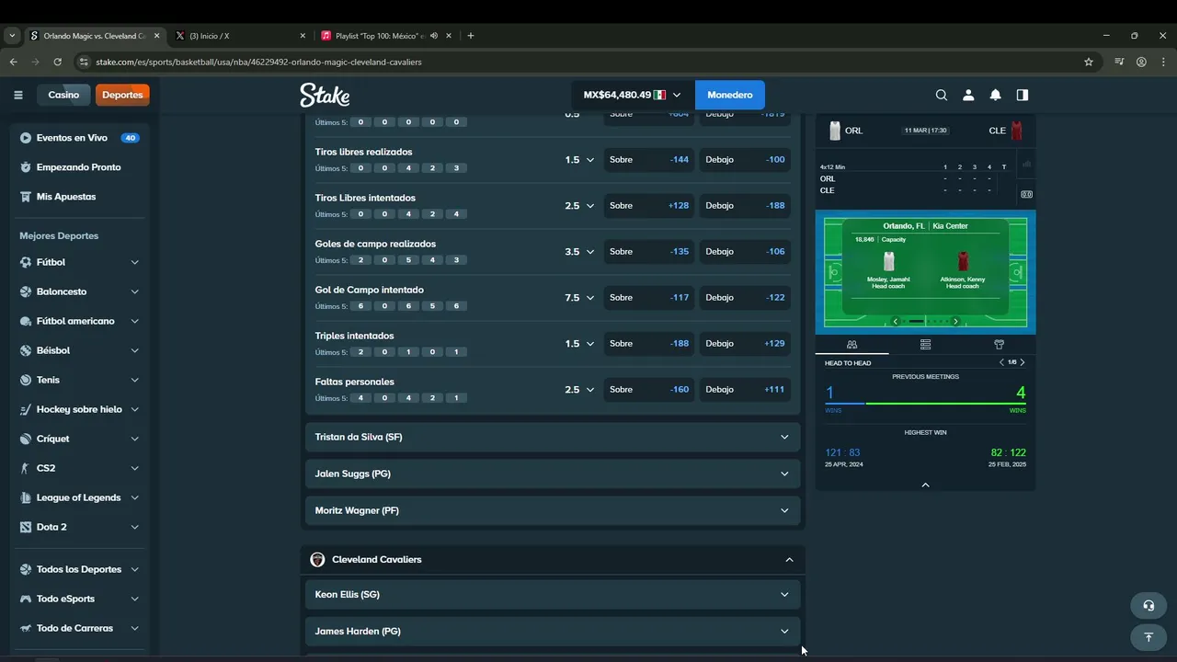Viewport: 1177px width, 662px height.
Task: Bet Debajo +129 on Triples intentados
Action: pyautogui.click(x=745, y=344)
